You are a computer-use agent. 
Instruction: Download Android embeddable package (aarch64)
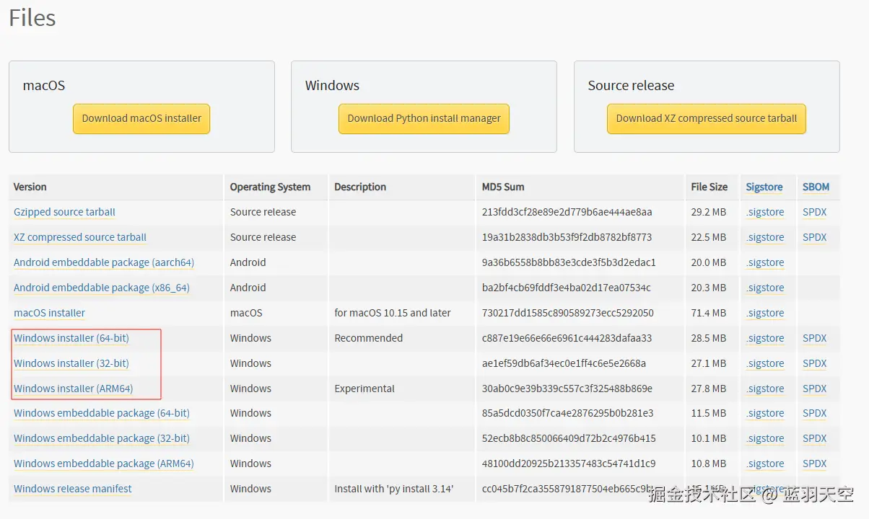104,262
